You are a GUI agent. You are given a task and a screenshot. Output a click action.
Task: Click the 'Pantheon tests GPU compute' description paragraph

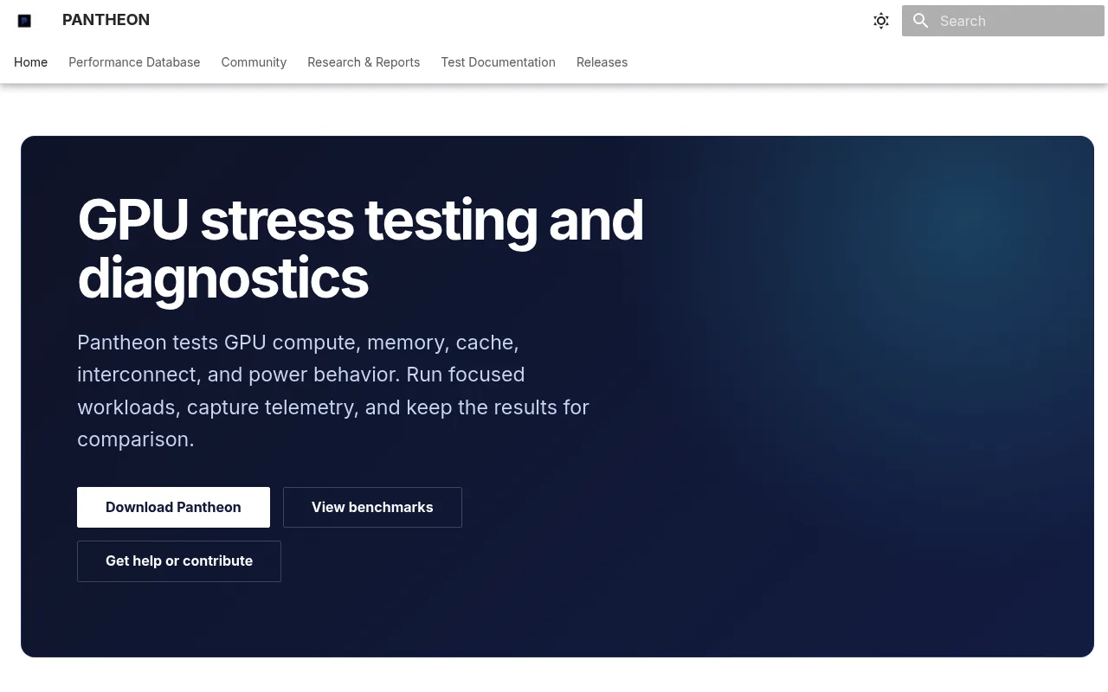[x=333, y=391]
